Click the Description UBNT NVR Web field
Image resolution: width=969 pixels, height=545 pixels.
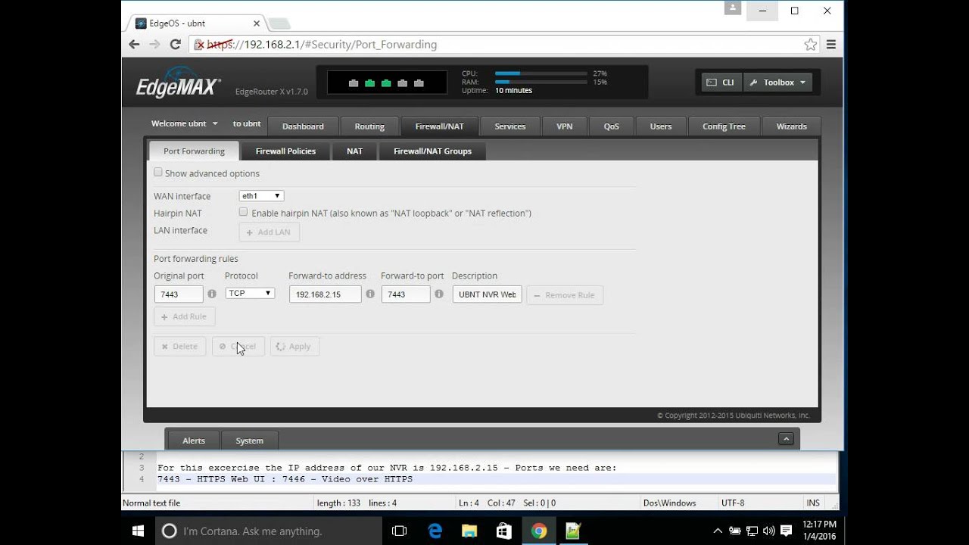click(x=488, y=294)
